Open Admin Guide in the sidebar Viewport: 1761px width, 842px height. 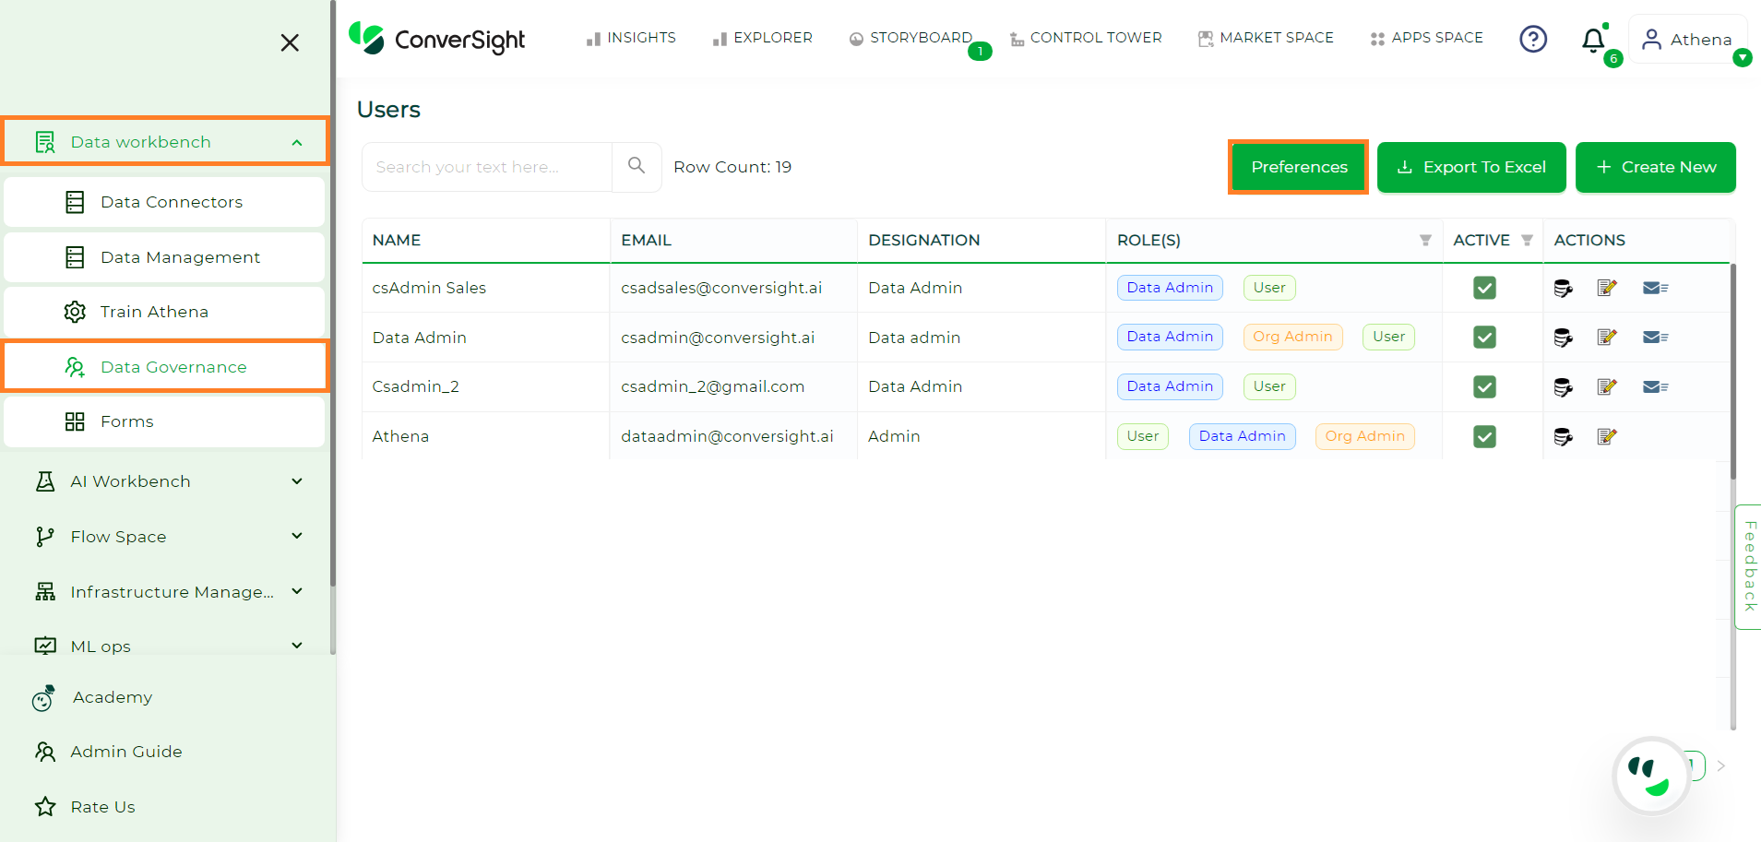[x=108, y=752]
